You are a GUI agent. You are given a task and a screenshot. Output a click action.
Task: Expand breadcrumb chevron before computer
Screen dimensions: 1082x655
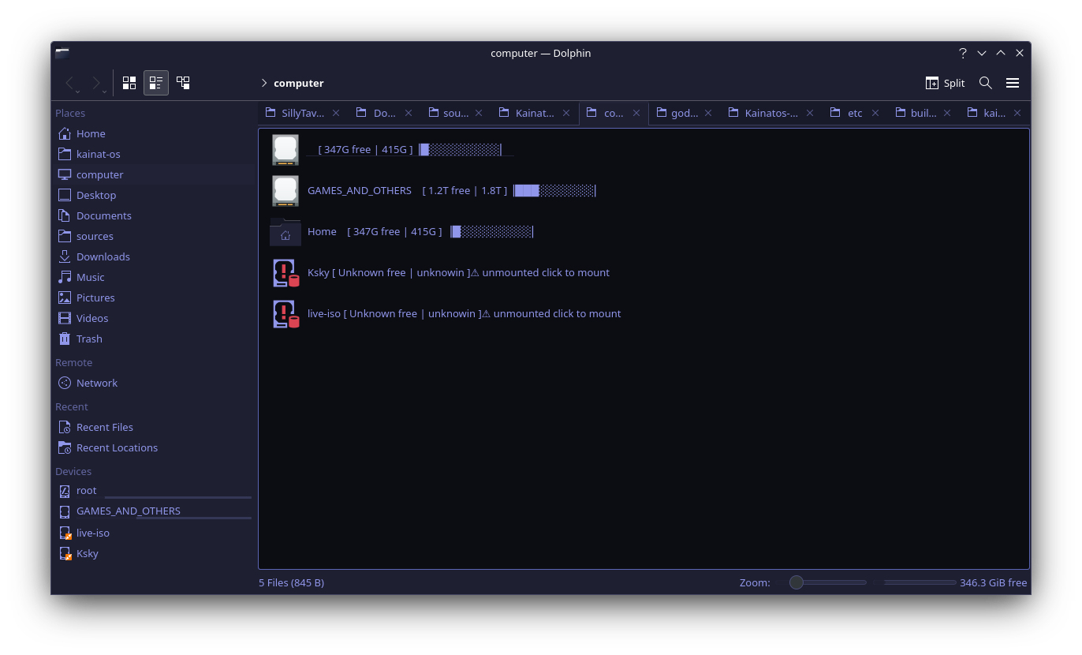pos(264,83)
